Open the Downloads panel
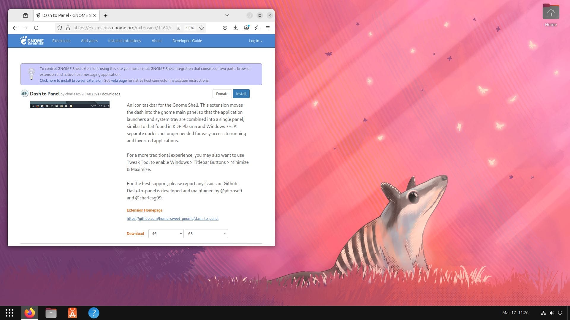 pos(235,28)
